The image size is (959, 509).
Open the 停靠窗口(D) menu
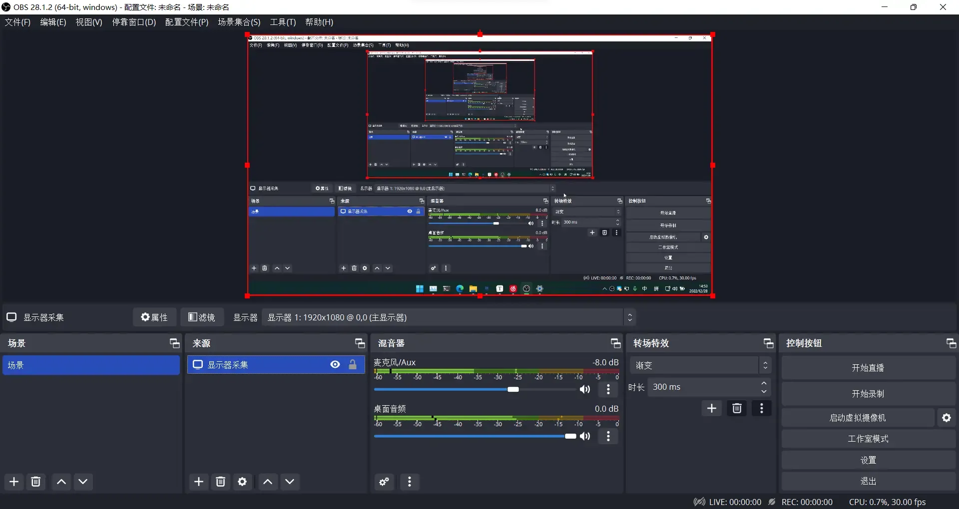[134, 22]
